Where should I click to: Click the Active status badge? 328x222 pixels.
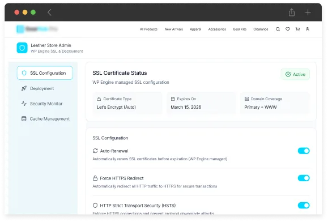click(x=295, y=74)
